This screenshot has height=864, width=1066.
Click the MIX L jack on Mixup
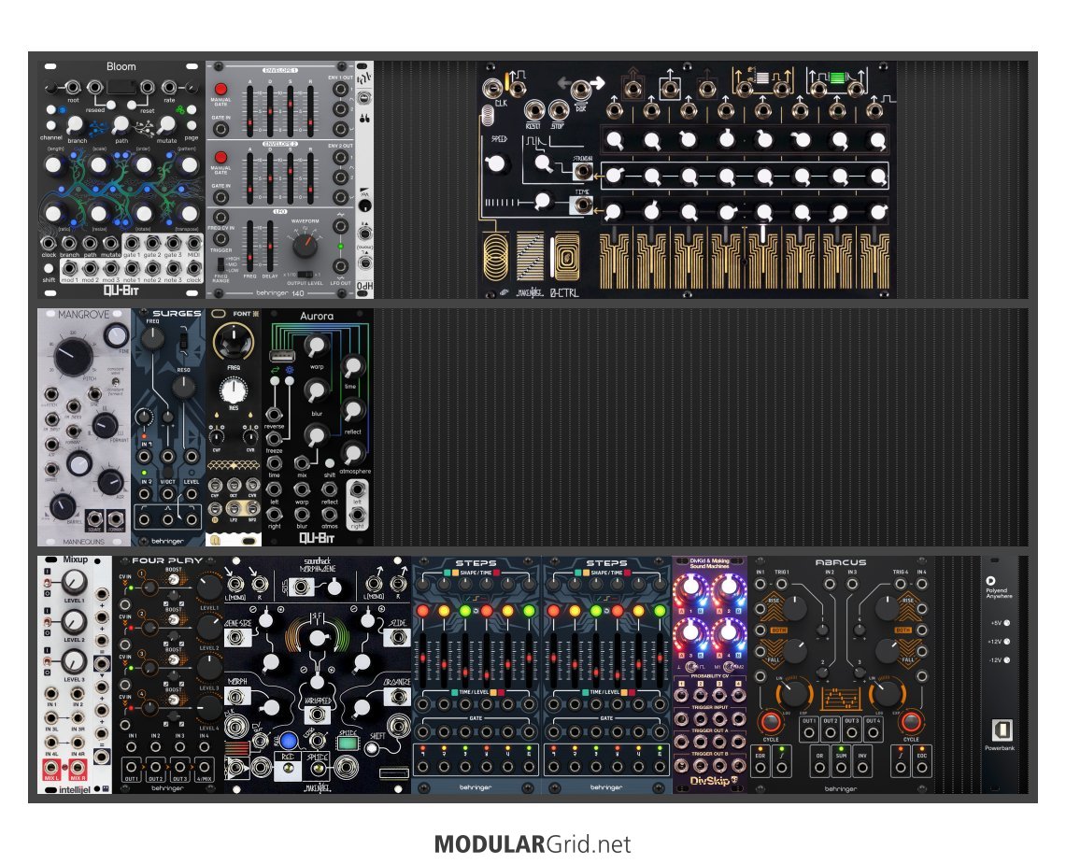(x=51, y=770)
